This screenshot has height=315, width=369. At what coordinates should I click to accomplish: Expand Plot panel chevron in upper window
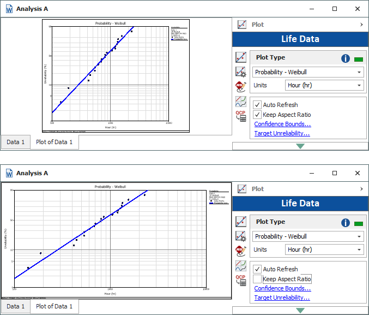tap(361, 25)
